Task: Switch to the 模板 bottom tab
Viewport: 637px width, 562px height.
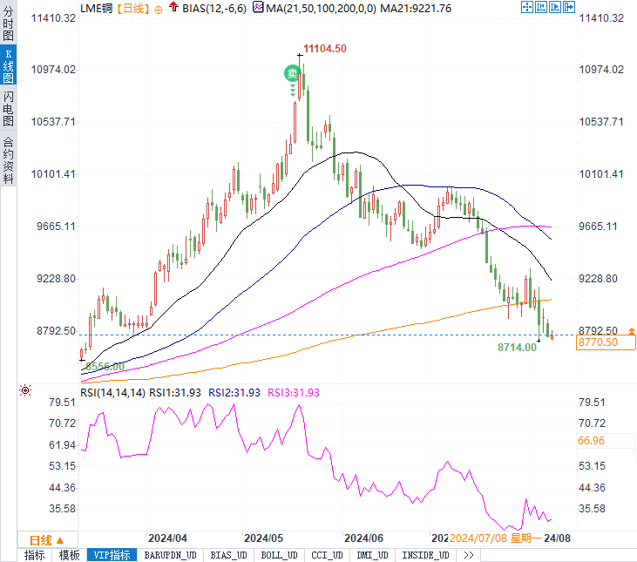Action: pyautogui.click(x=70, y=555)
